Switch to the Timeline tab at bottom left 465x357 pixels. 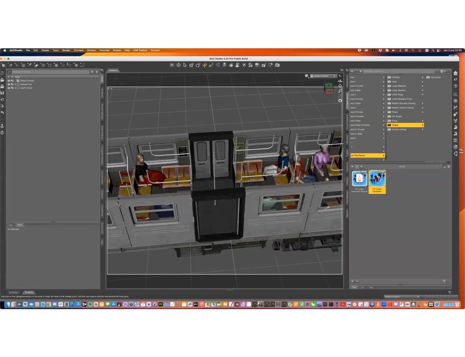29,292
